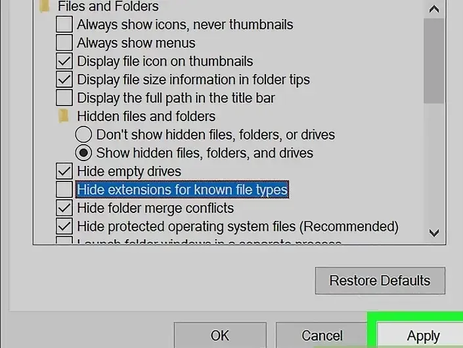Click the scrollbar up arrow
This screenshot has height=348, width=463.
coord(433,9)
